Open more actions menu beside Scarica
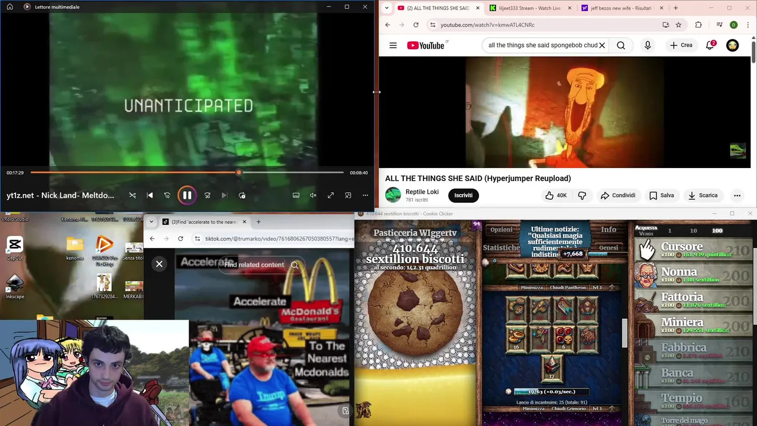This screenshot has height=426, width=757. click(737, 195)
